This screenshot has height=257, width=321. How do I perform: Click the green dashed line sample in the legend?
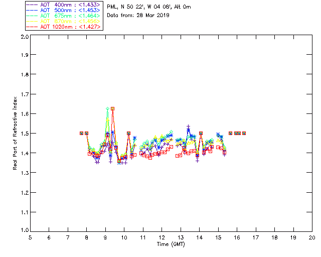pos(32,16)
